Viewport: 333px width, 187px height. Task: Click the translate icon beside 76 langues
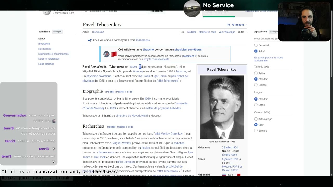[x=229, y=25]
